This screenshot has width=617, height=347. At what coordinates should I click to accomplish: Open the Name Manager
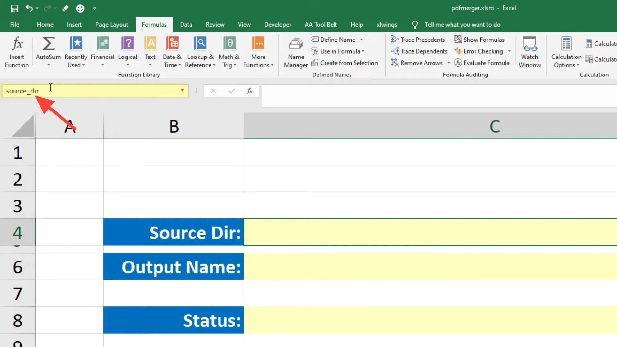295,52
